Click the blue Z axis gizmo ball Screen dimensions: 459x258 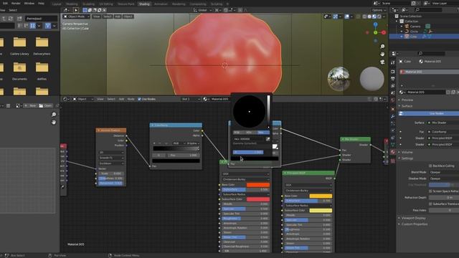point(376,25)
